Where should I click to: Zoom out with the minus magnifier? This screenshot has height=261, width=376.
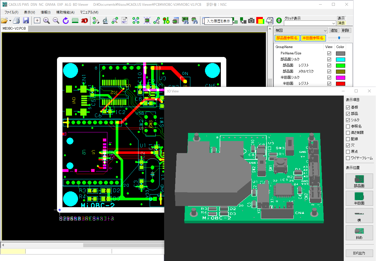click(x=56, y=20)
